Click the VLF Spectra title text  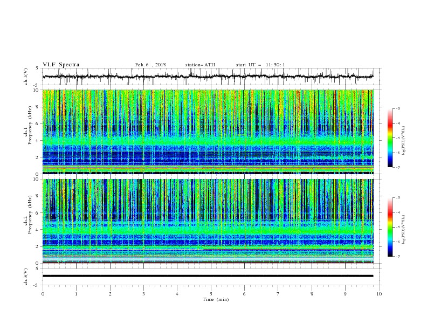61,65
